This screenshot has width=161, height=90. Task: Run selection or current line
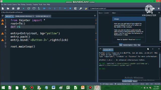[x=39, y=8]
